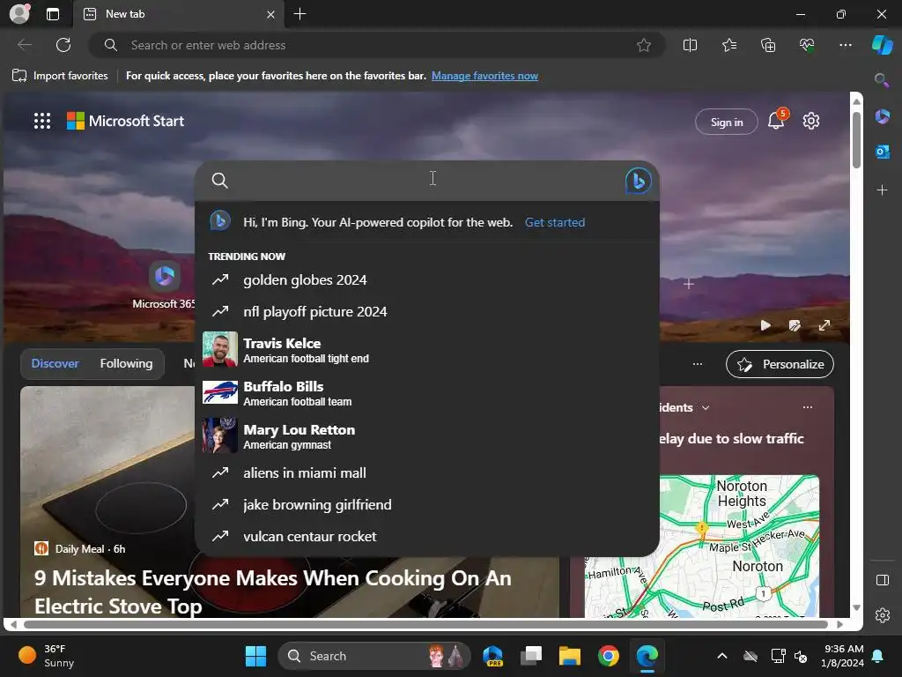Click the taskbar Search box
The image size is (902, 677).
[374, 656]
